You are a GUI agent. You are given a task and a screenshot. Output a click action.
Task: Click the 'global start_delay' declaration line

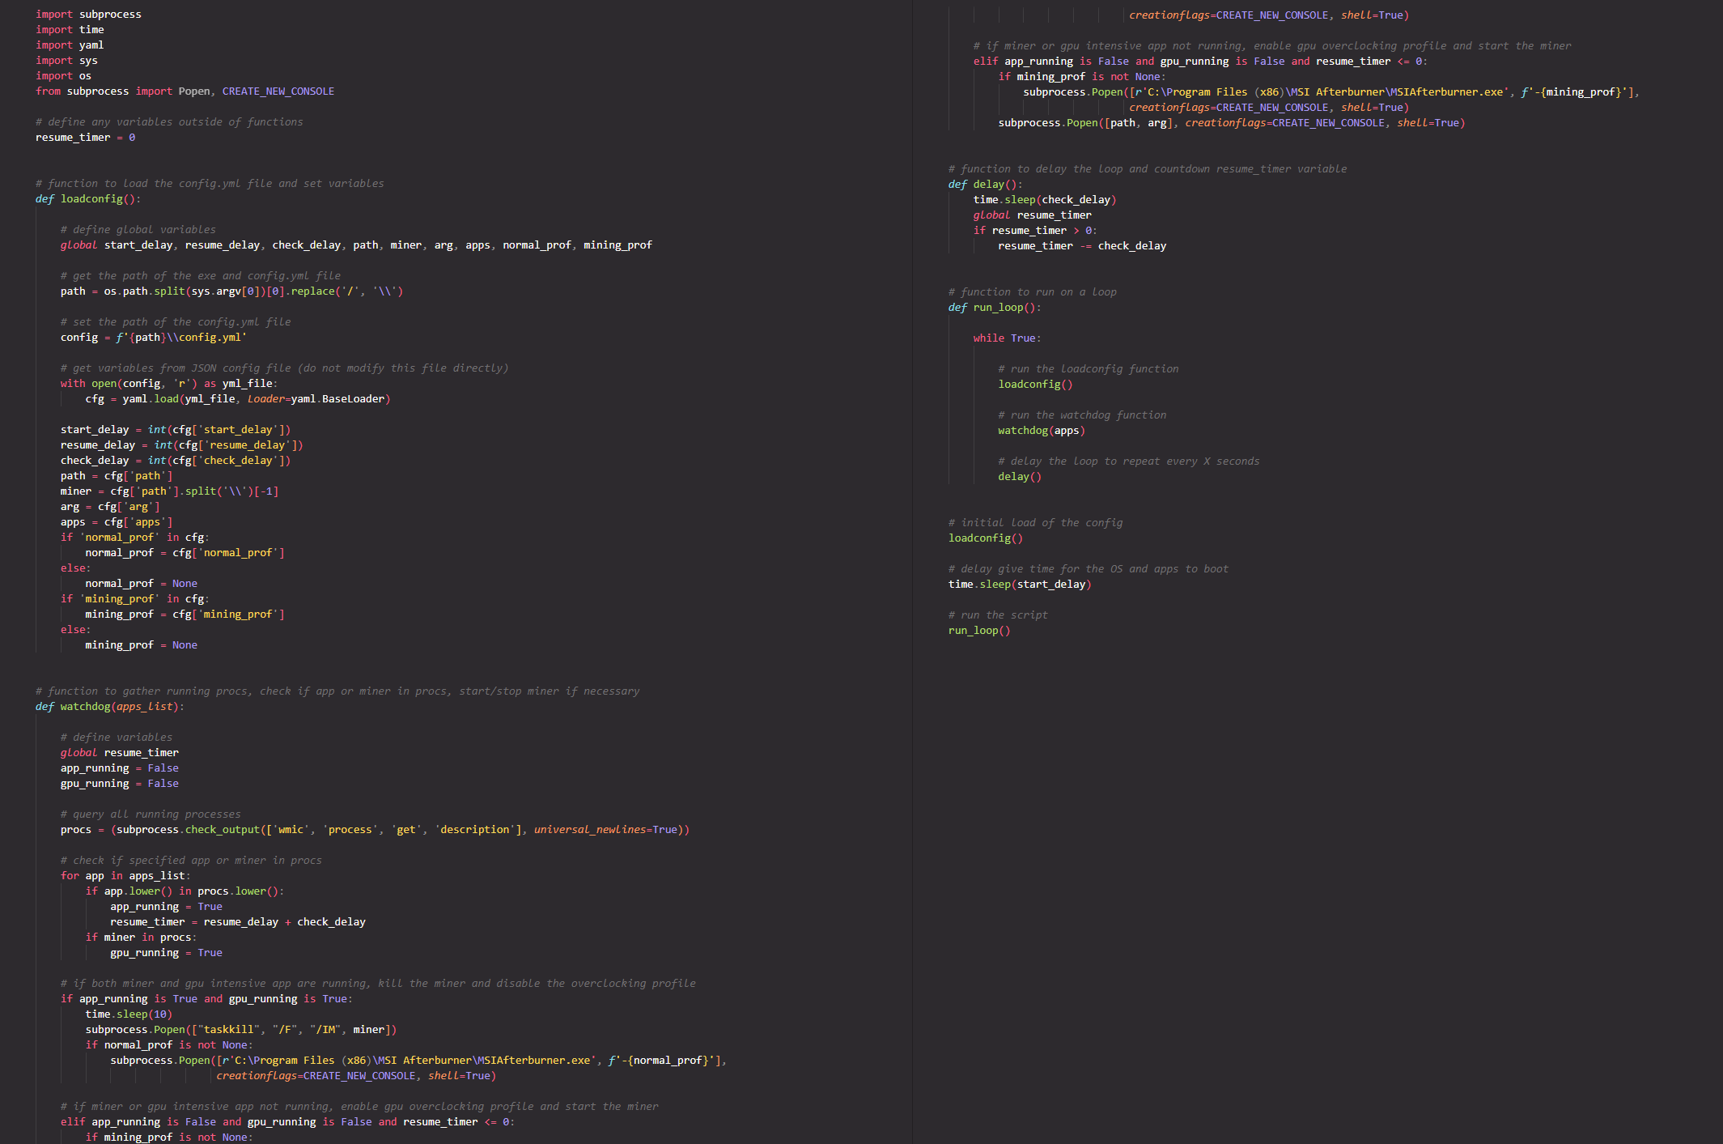tap(356, 245)
